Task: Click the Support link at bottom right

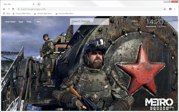Action: coord(171,108)
